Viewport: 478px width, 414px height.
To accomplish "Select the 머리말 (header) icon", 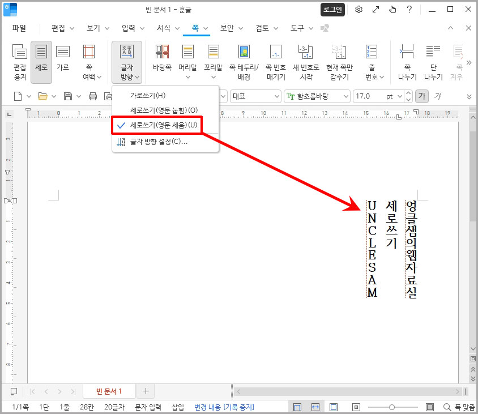I will [187, 59].
